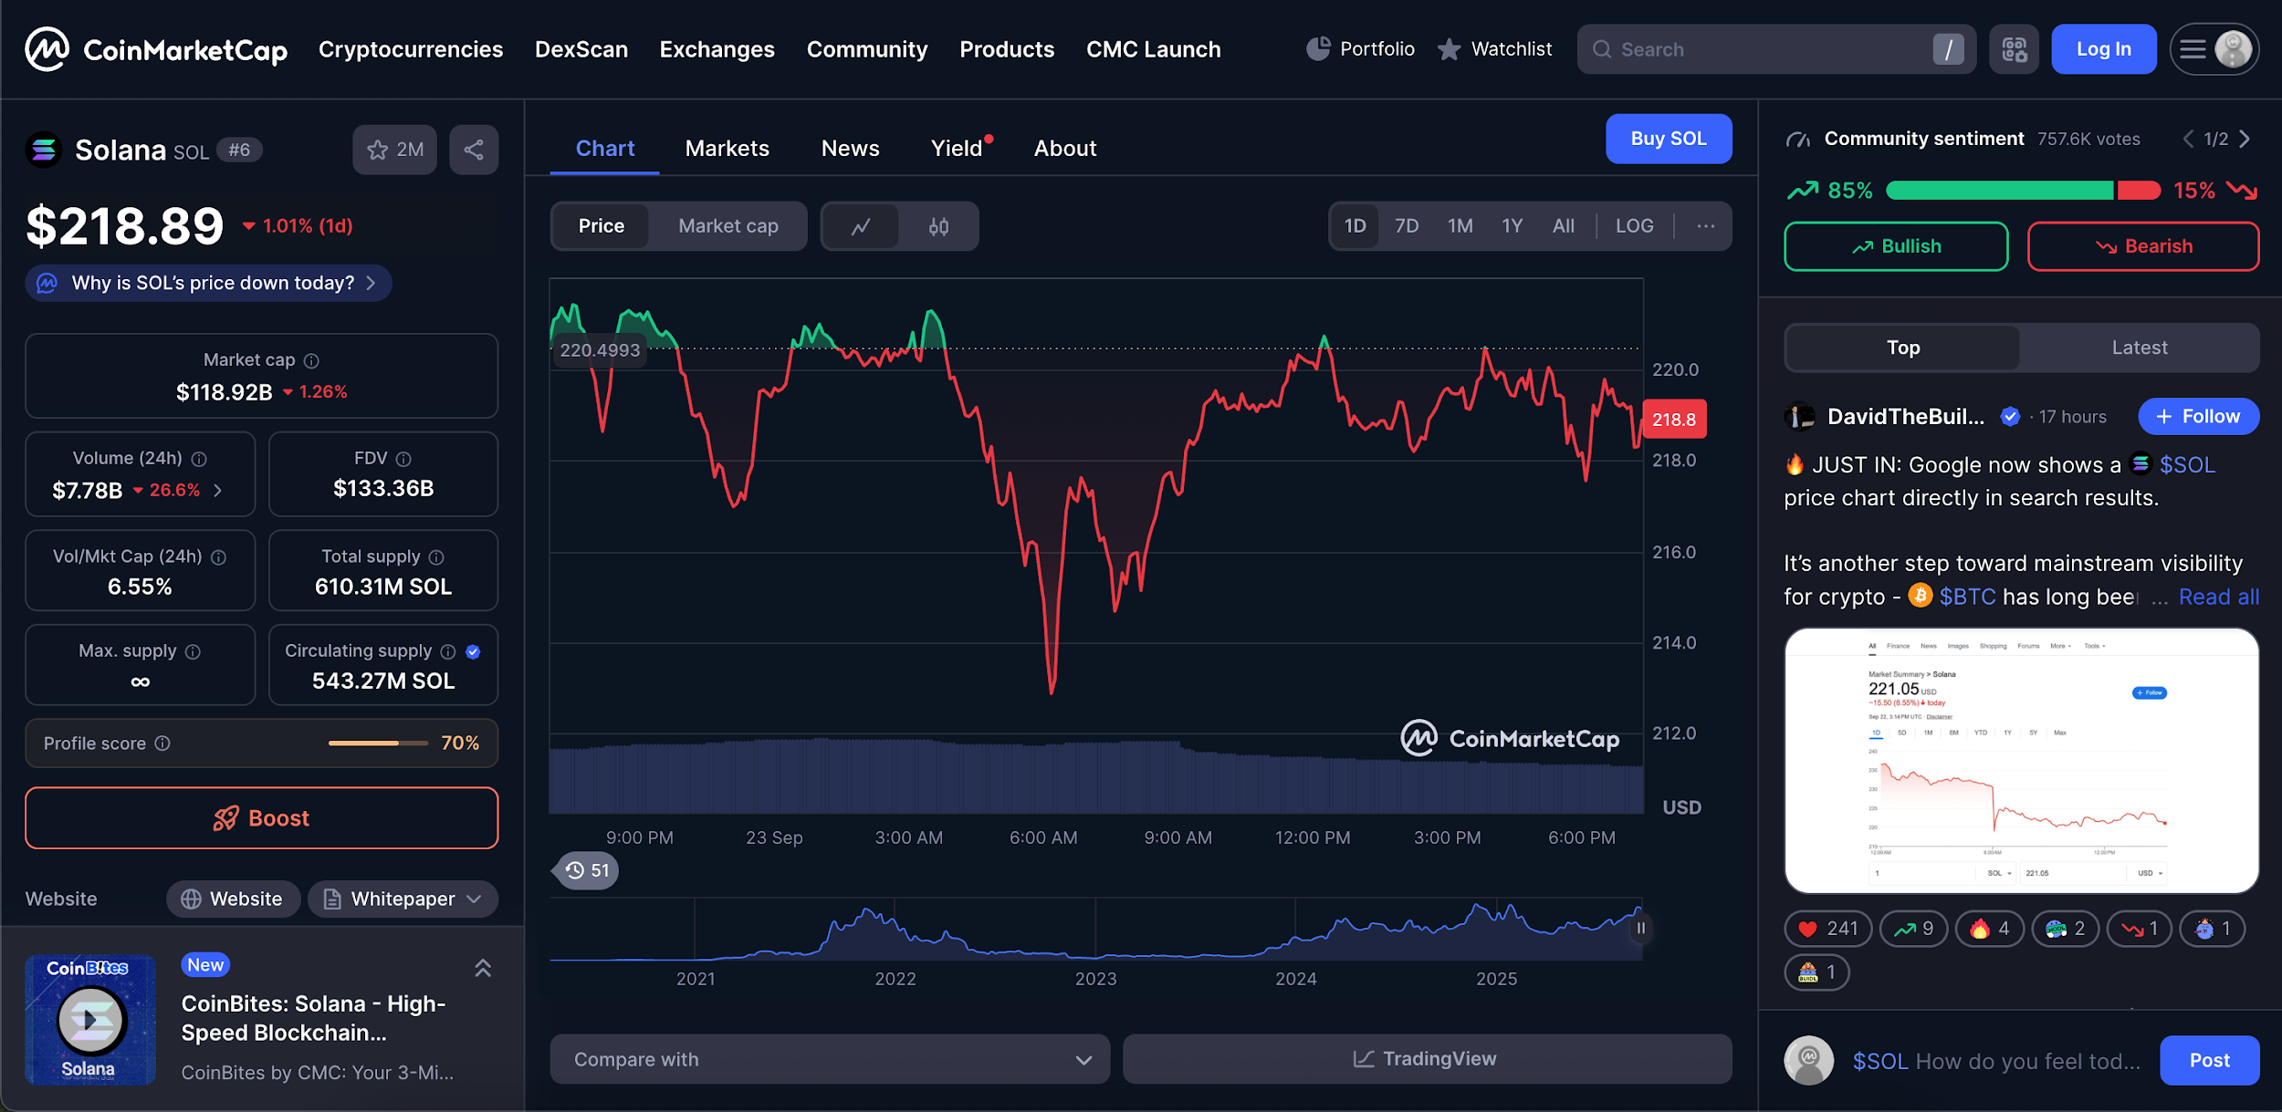The image size is (2282, 1112).
Task: Click the share icon next to Solana
Action: pyautogui.click(x=473, y=150)
